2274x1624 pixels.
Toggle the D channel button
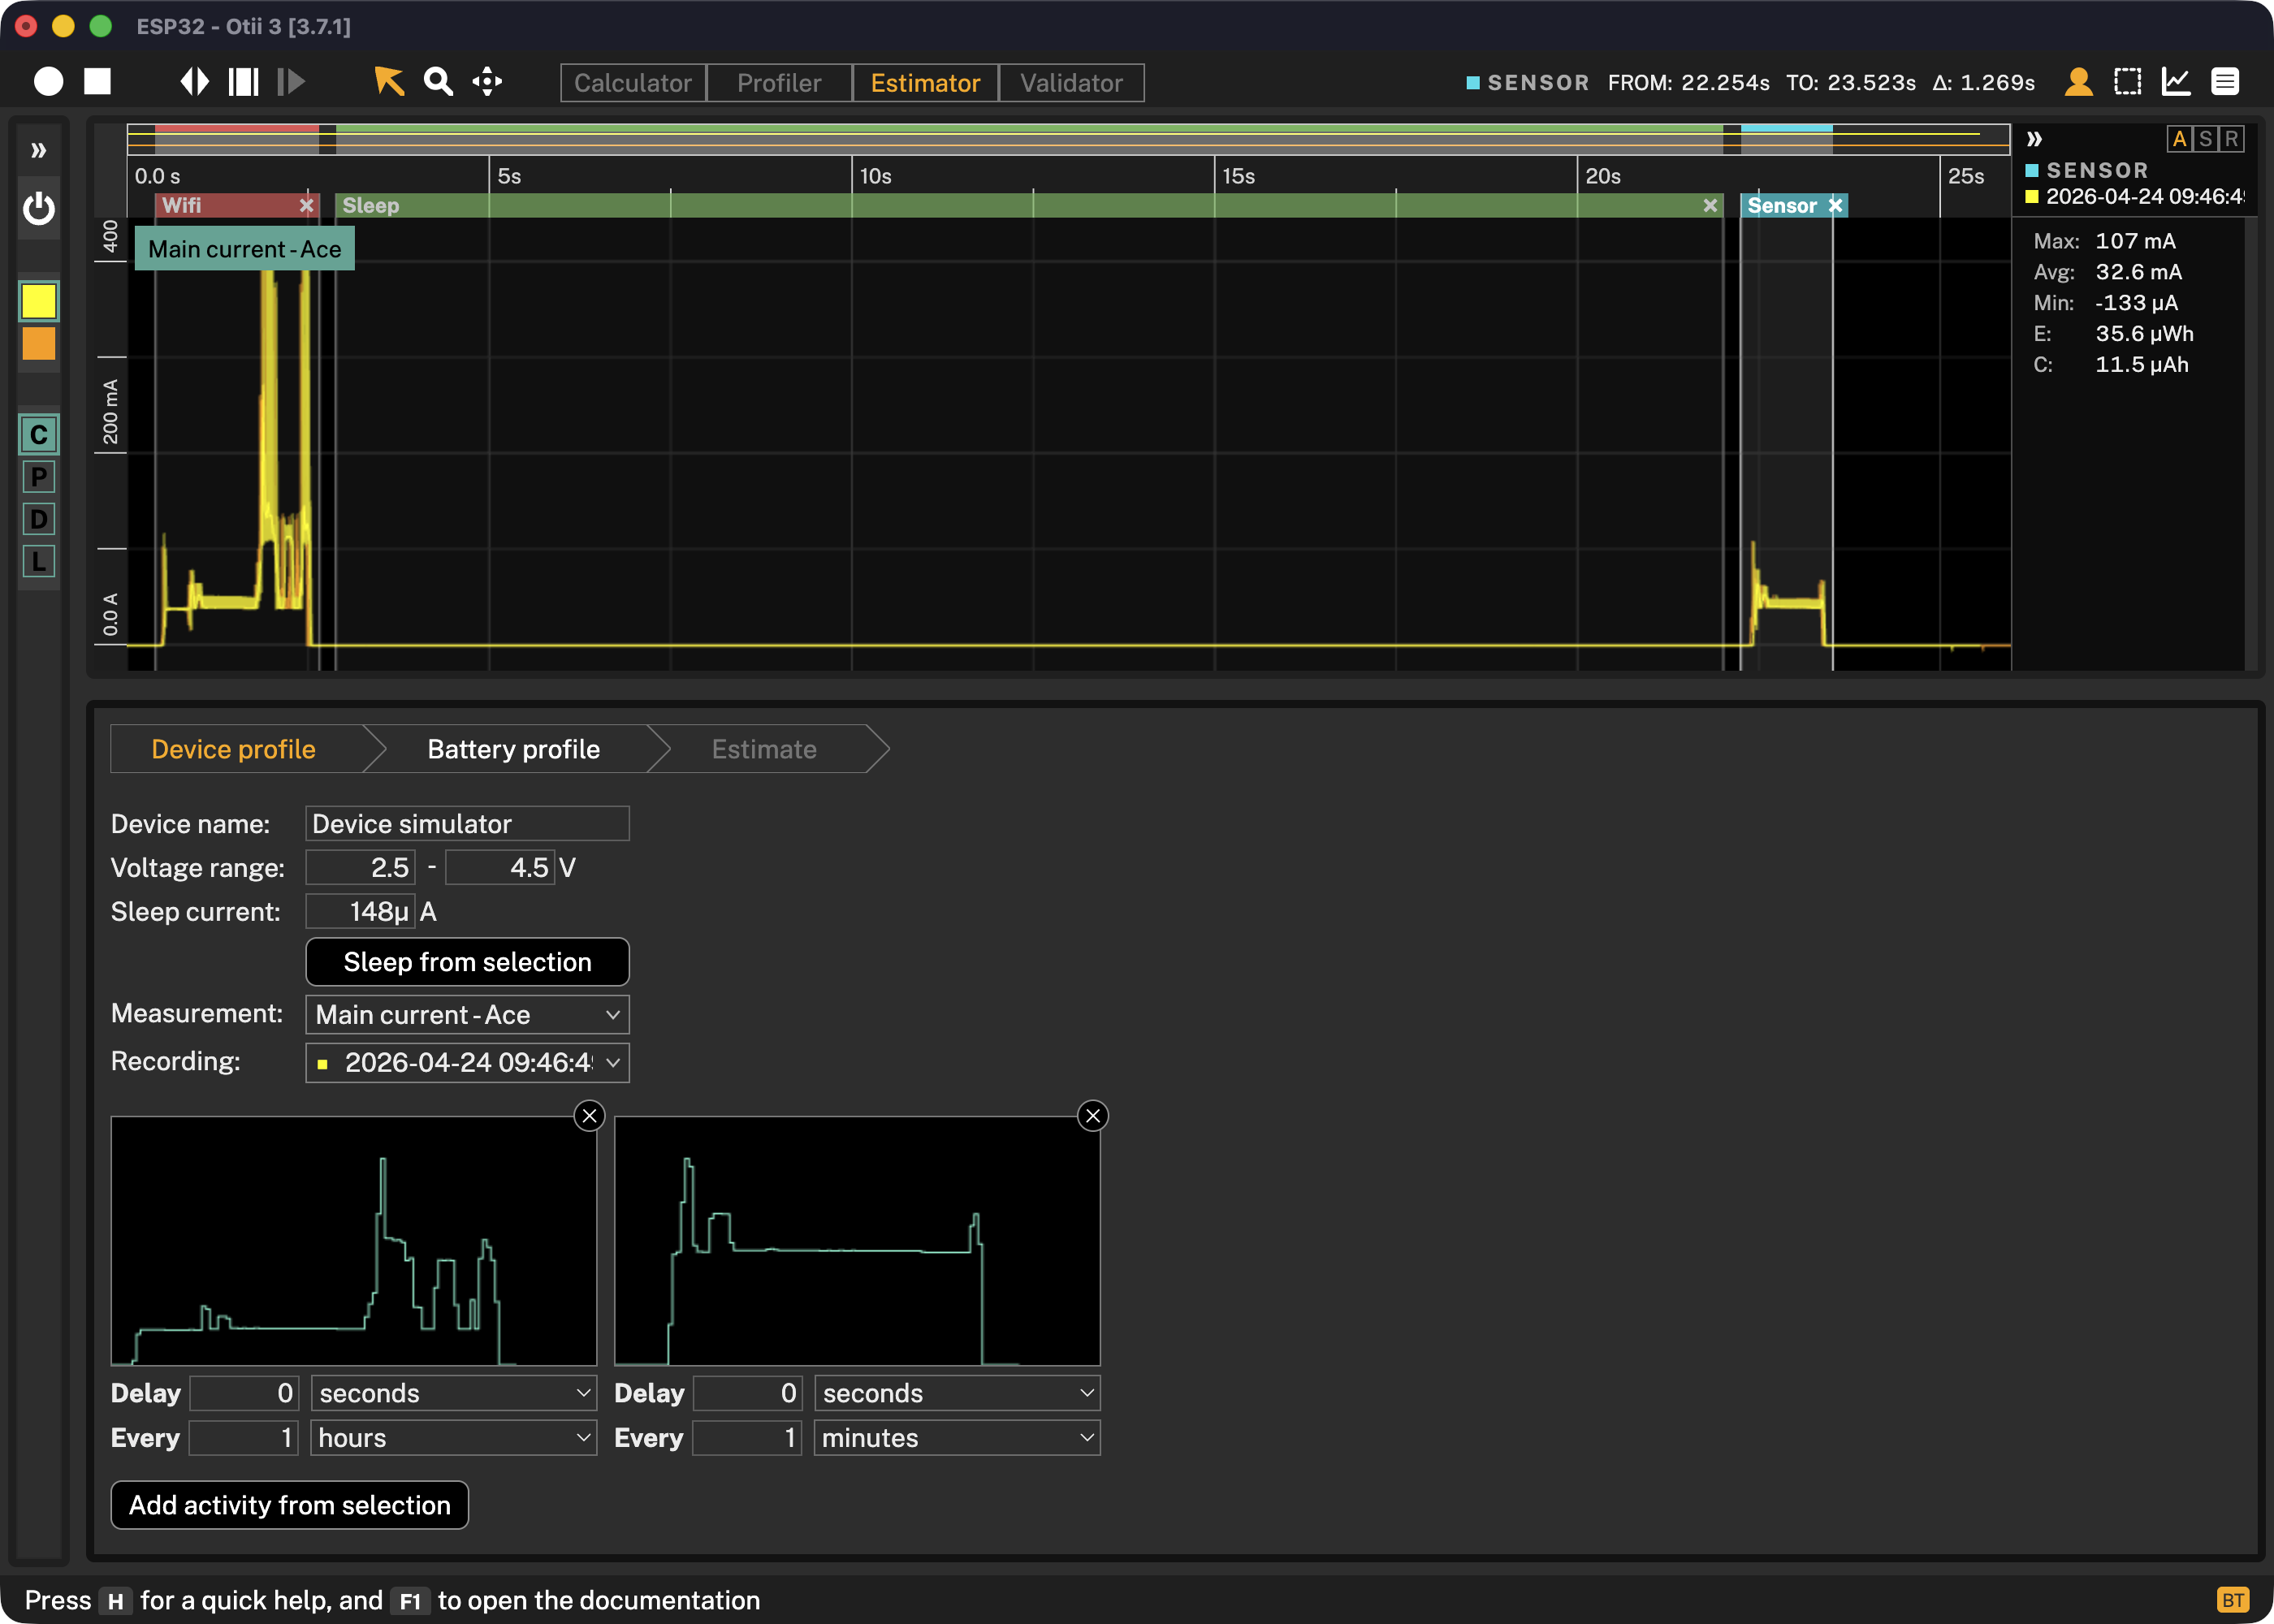(39, 519)
